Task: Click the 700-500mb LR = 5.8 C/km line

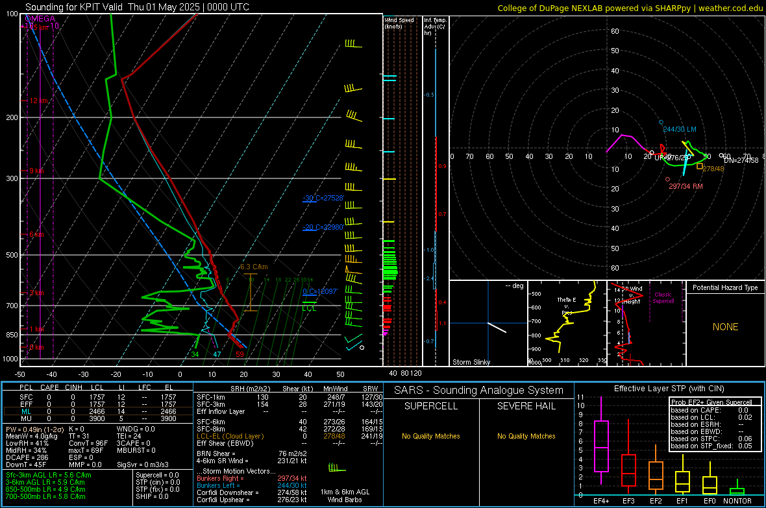Action: point(45,496)
